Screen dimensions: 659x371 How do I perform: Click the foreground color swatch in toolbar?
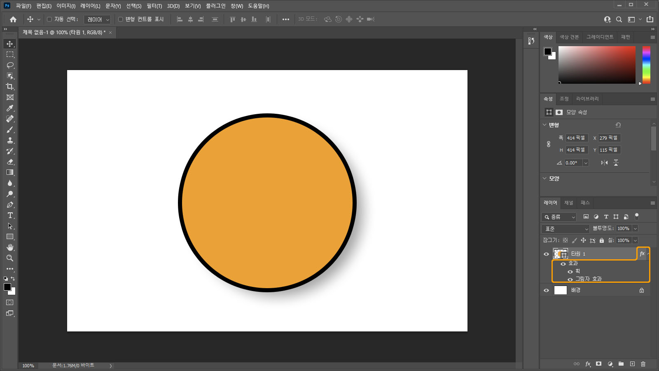click(7, 287)
